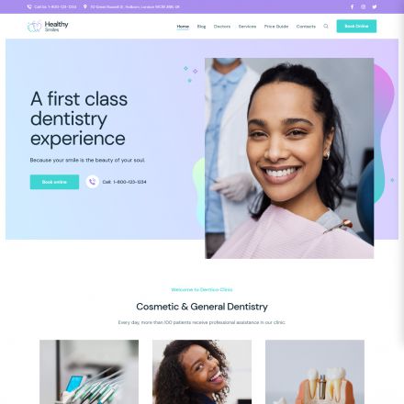Open the Blog menu item
This screenshot has width=404, height=404.
click(x=201, y=27)
